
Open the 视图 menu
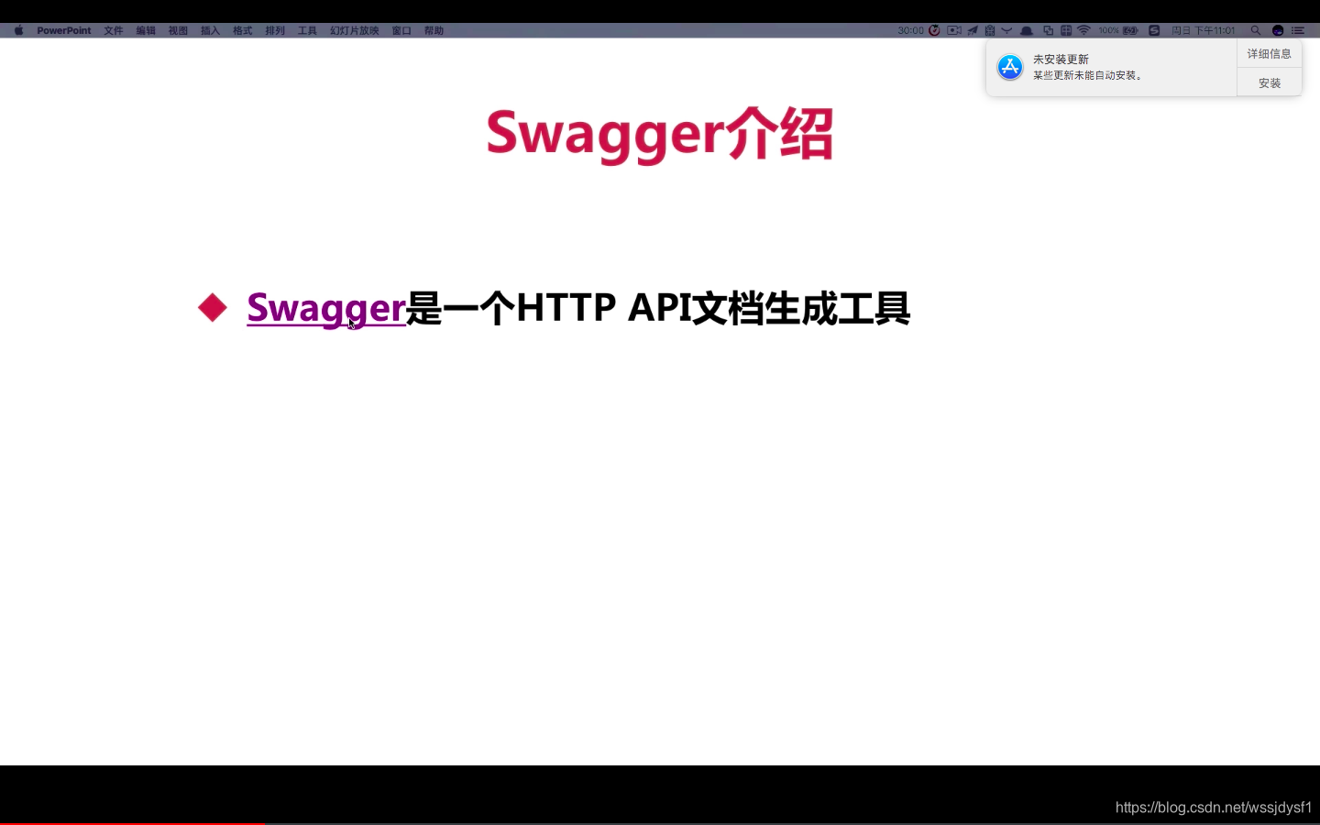coord(178,30)
